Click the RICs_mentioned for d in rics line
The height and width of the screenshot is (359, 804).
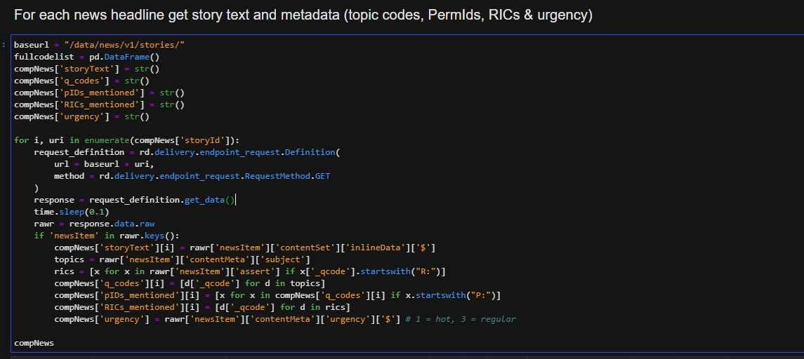click(x=202, y=307)
